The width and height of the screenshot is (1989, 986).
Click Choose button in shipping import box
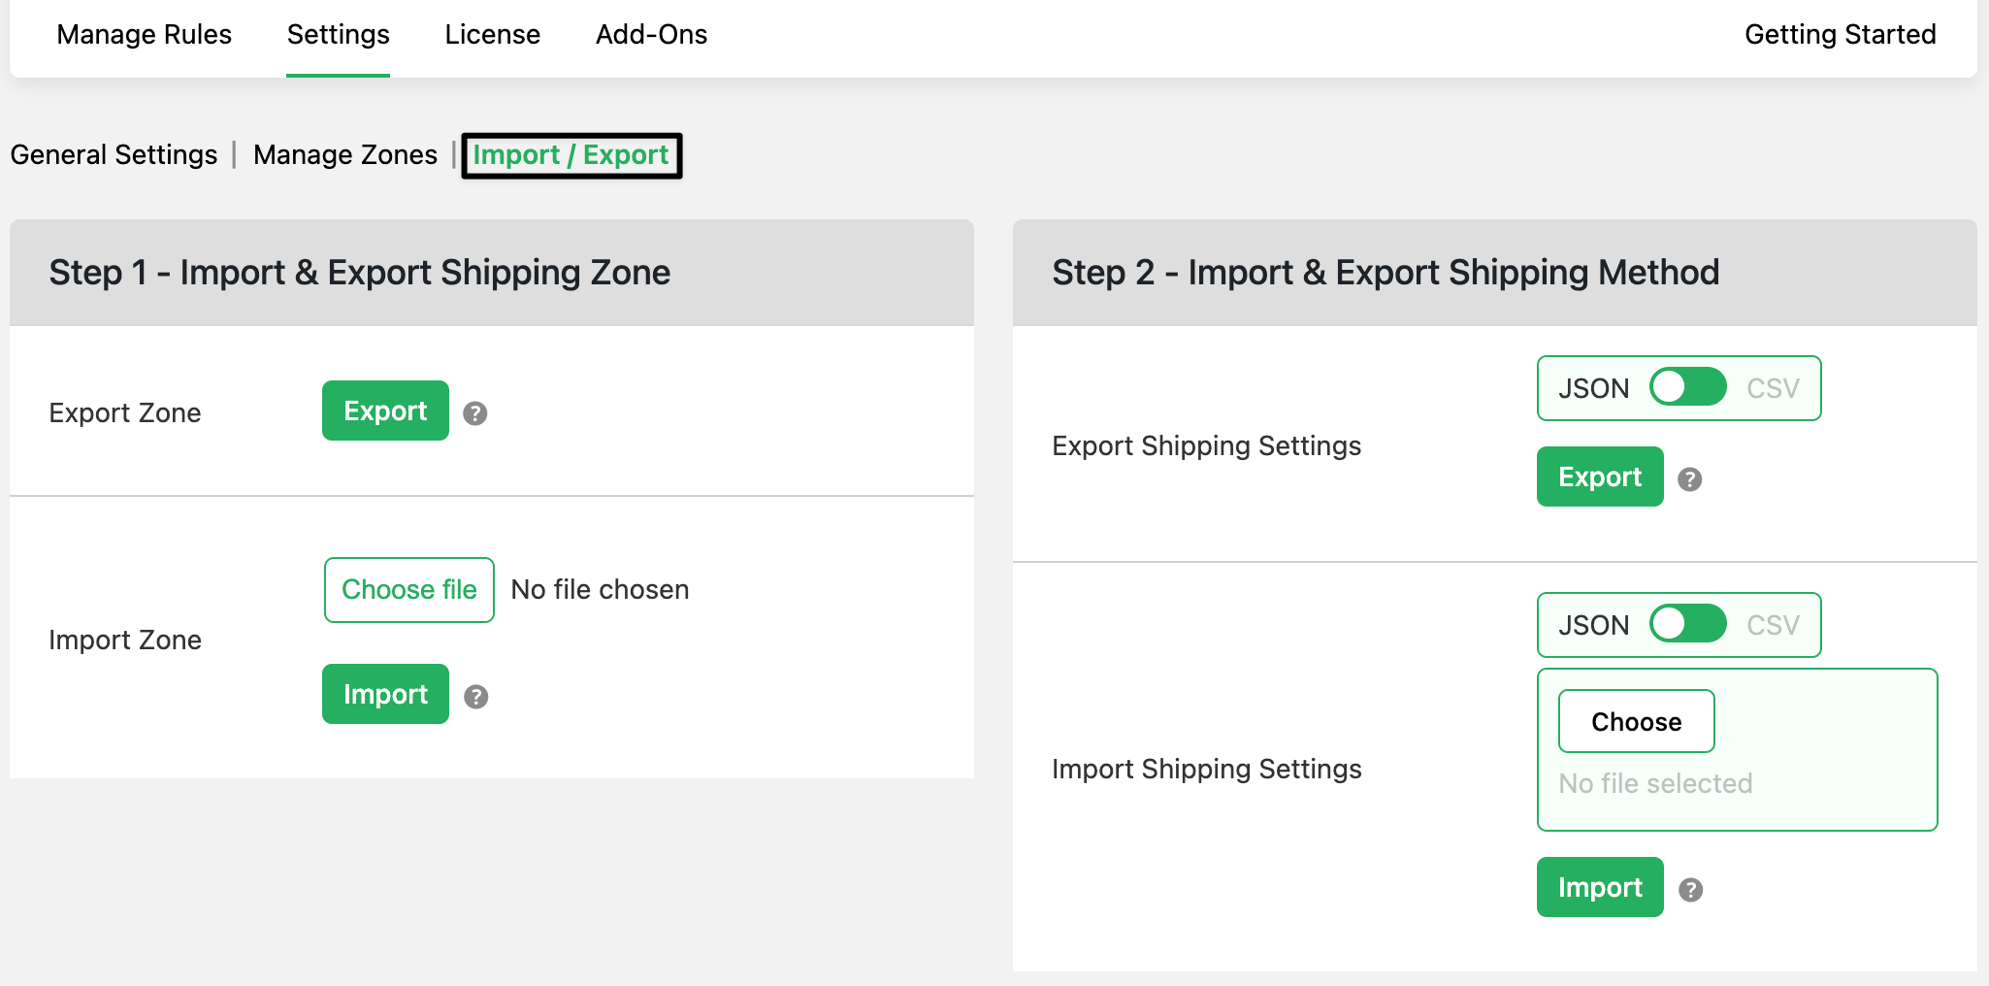1636,721
